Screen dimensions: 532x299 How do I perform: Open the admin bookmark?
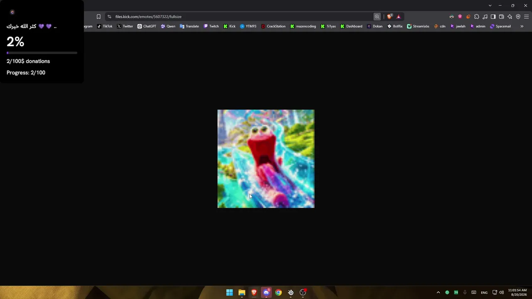tap(478, 26)
